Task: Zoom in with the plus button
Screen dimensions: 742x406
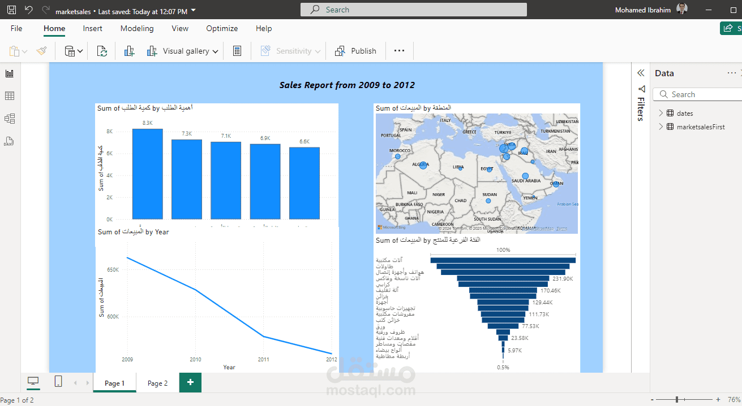Action: pyautogui.click(x=717, y=400)
